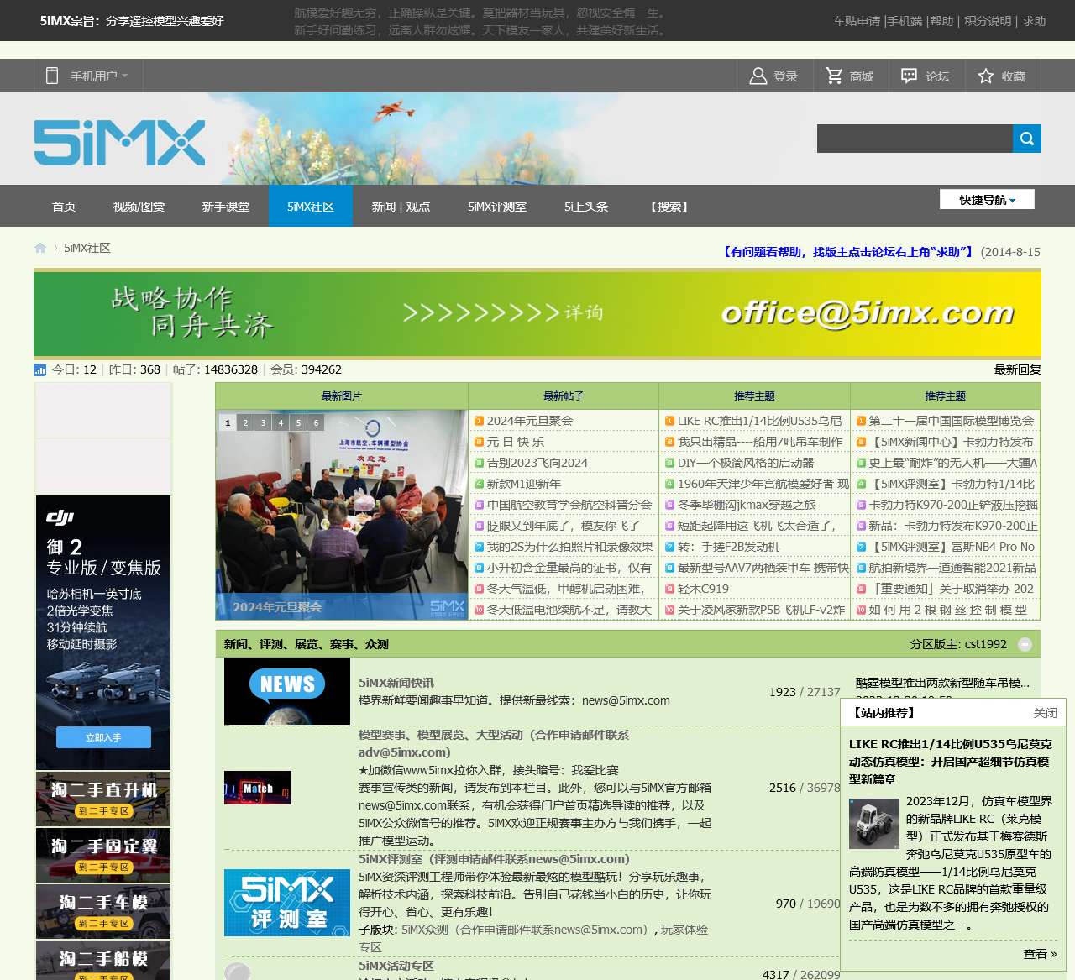Click the 手机端 top link
Screen dimensions: 1075x980
pyautogui.click(x=905, y=21)
